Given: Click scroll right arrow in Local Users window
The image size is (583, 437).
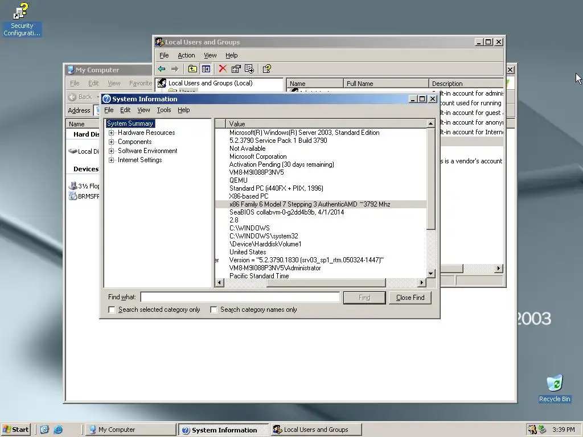Looking at the screenshot, I should point(499,269).
